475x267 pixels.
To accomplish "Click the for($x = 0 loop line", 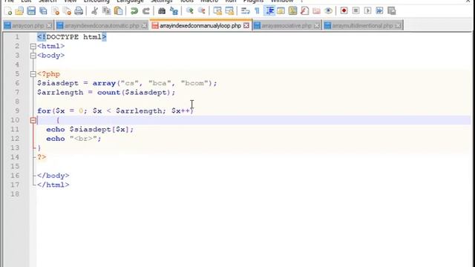I will click(115, 111).
